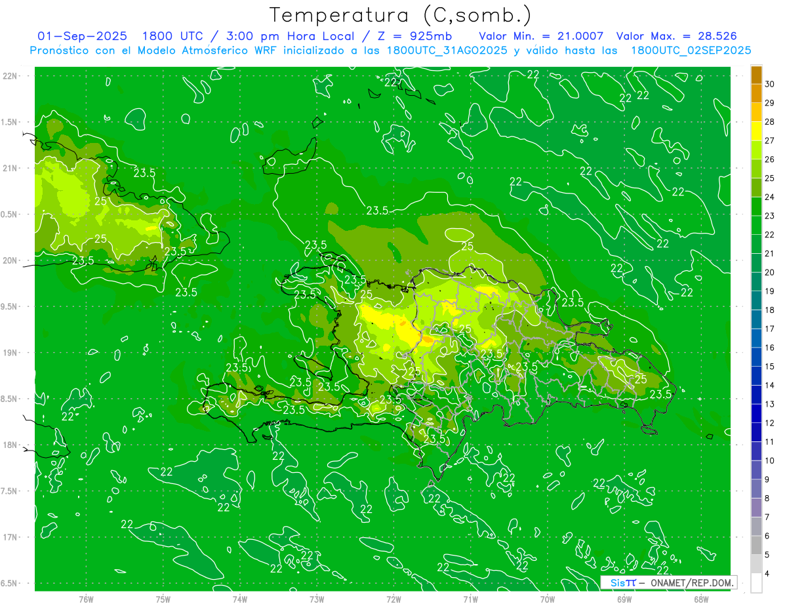Click the gold legend swatch between 28 and 29

coord(756,112)
